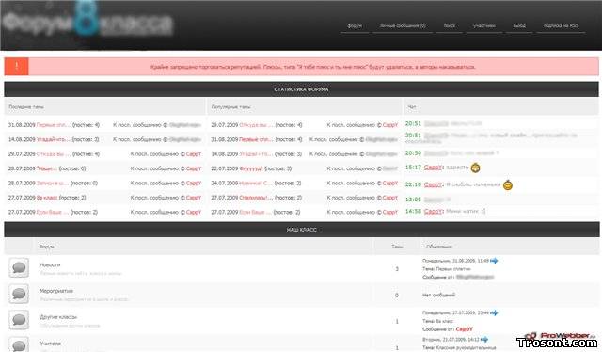Open the Новости forum link
The image size is (602, 352).
tap(50, 264)
